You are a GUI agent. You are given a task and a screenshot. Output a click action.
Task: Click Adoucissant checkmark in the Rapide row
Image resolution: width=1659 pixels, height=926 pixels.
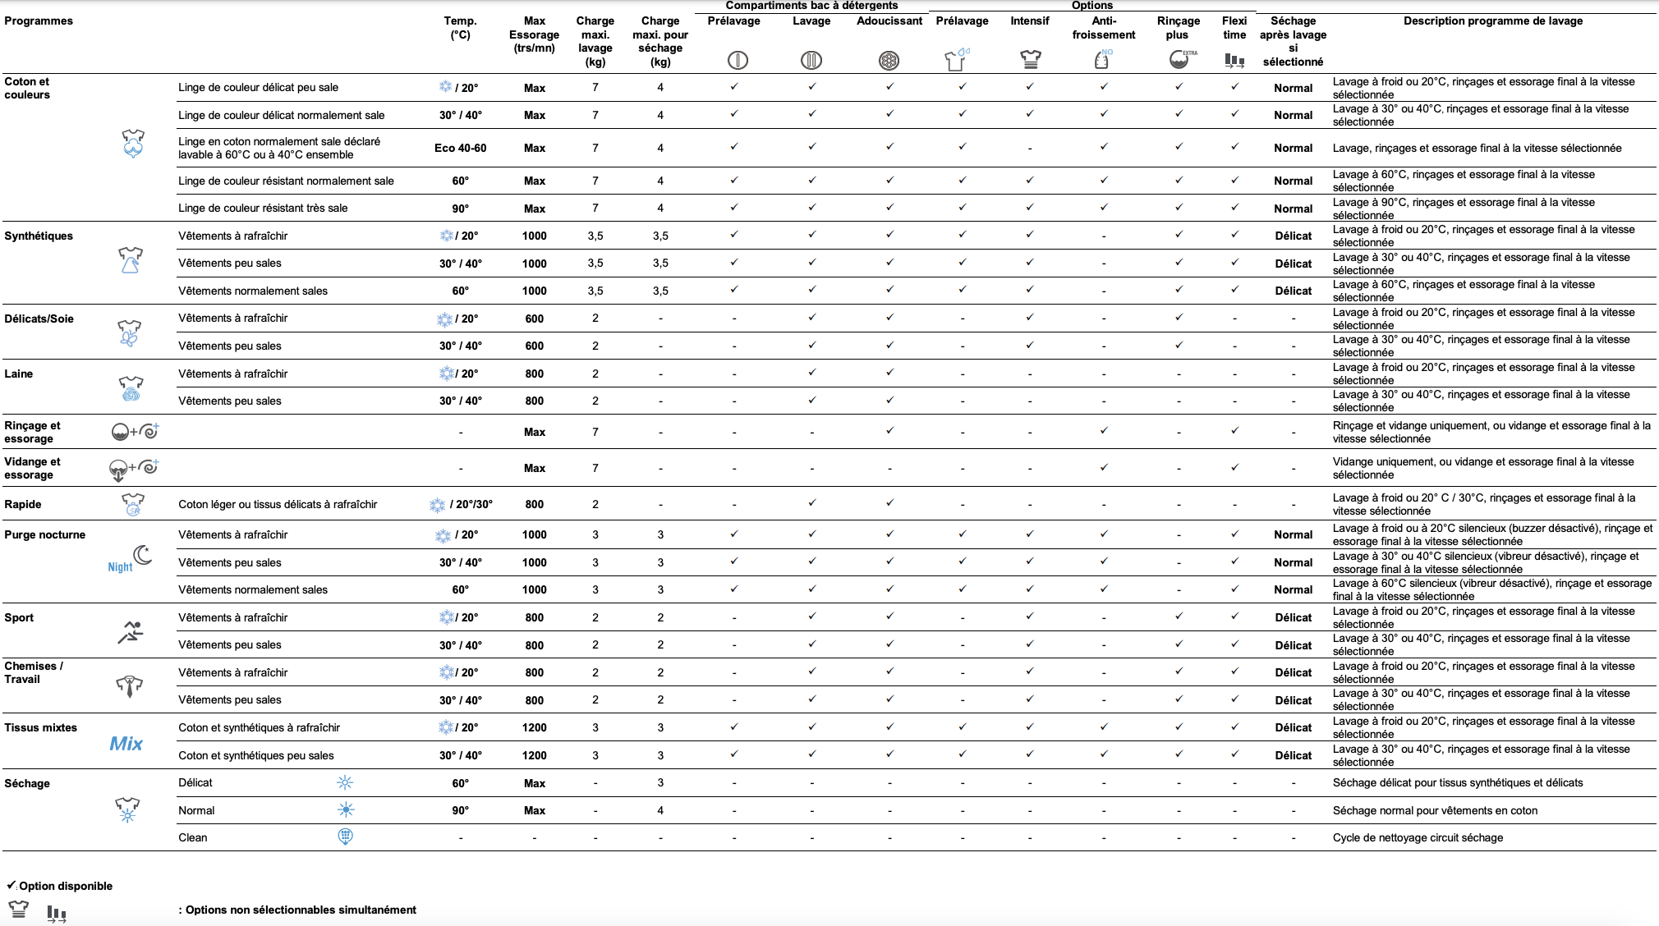click(889, 502)
